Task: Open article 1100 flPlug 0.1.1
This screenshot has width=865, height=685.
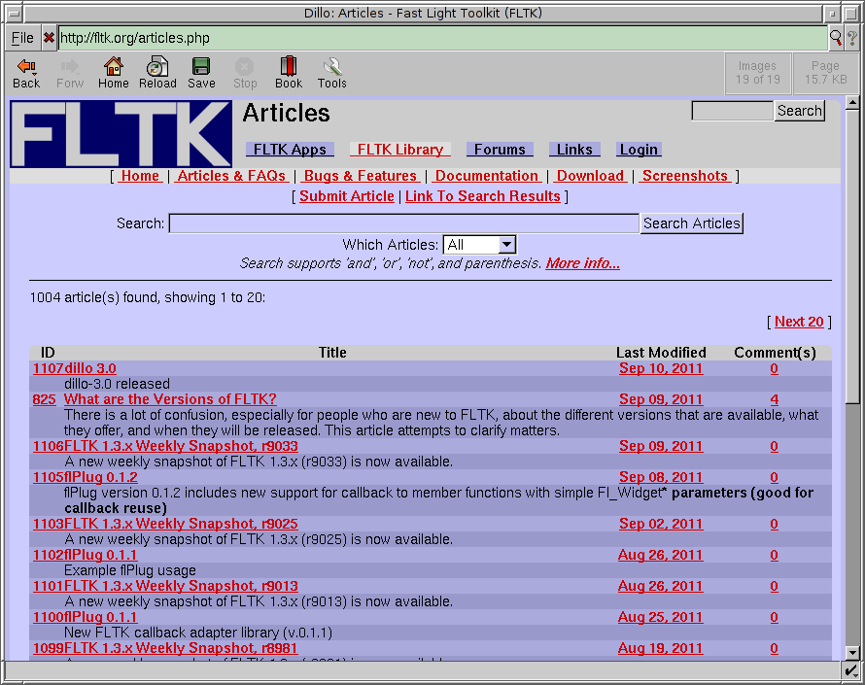Action: [100, 617]
